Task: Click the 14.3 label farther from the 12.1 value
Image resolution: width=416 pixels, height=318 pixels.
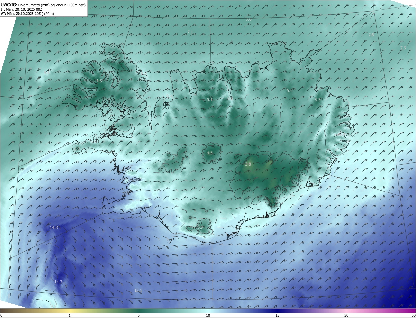Action: click(54, 227)
